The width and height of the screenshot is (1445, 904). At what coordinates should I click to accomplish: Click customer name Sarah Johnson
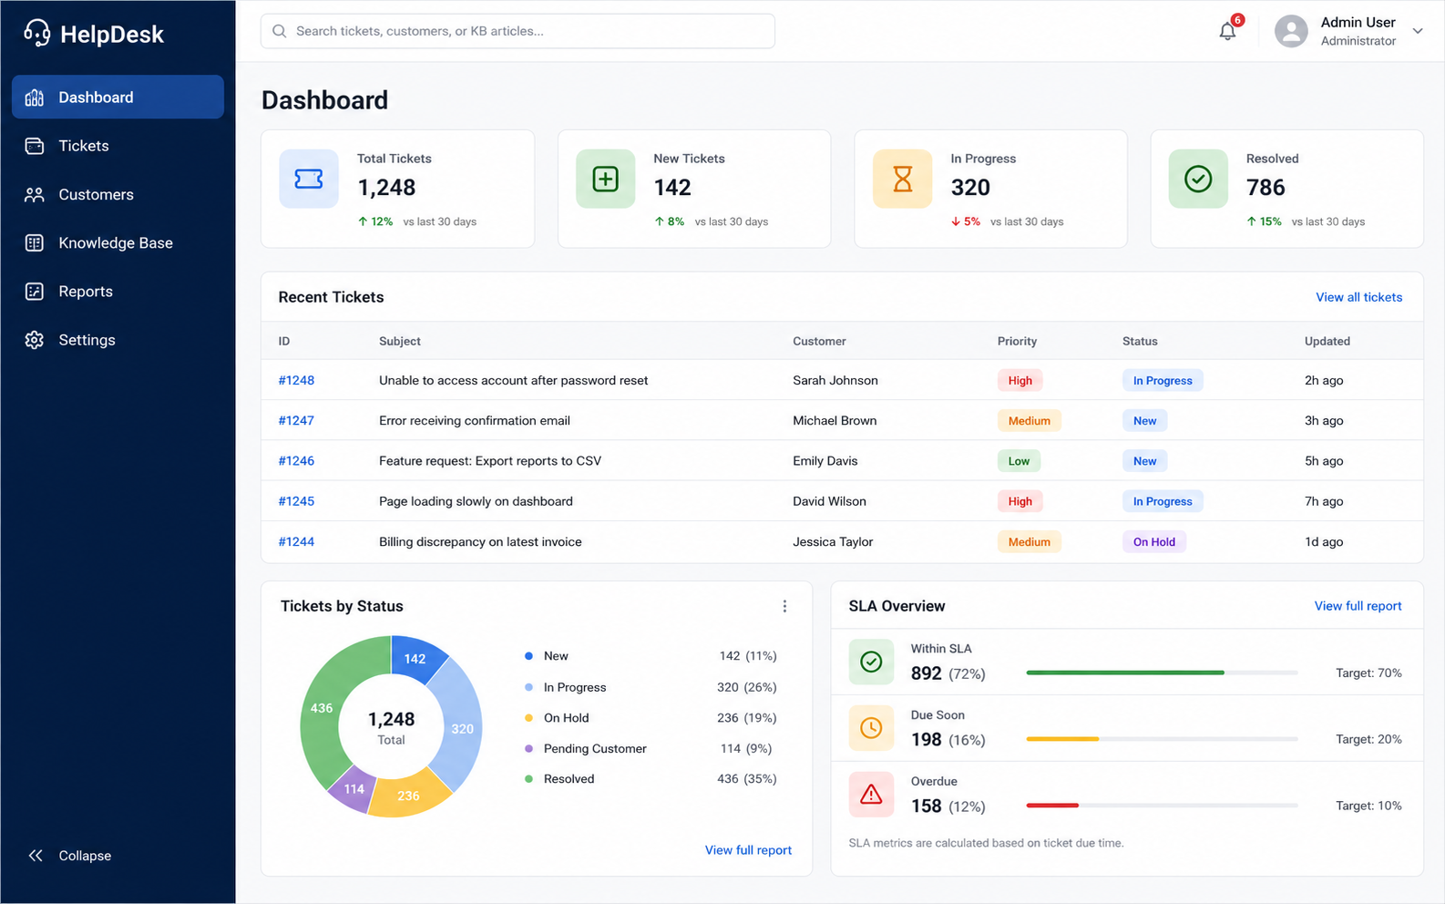coord(835,380)
